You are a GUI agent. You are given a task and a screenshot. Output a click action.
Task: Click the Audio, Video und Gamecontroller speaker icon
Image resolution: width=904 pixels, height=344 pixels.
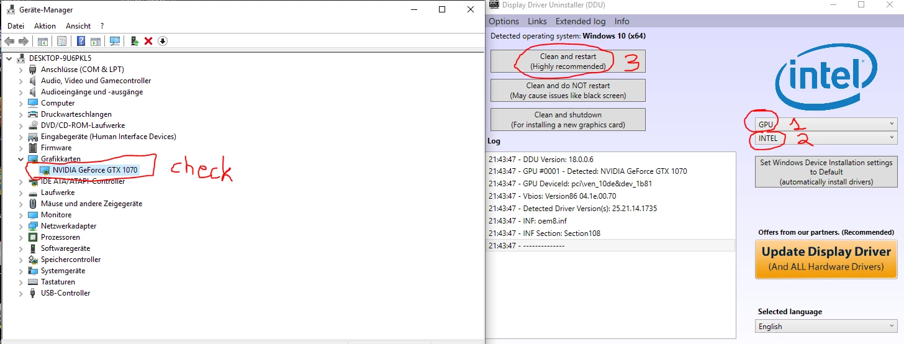(33, 81)
